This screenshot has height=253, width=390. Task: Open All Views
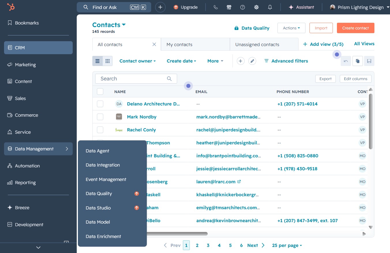(364, 44)
